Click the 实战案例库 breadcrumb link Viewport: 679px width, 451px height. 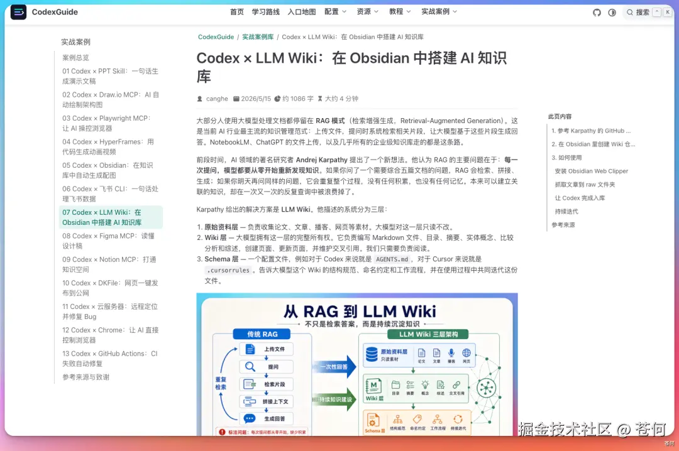(x=258, y=37)
